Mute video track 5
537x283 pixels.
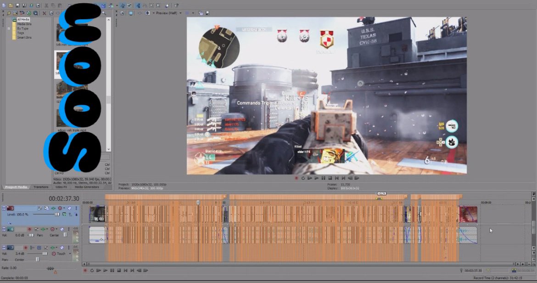69,208
